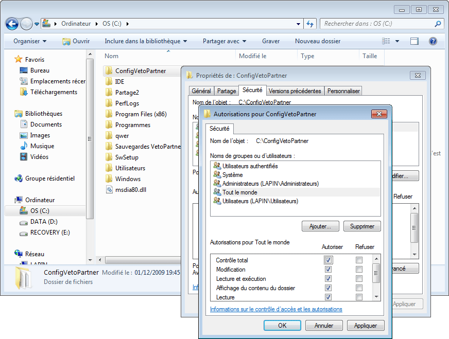Screen dimensions: 449x339
Task: Click the group icon beside Utilisateurs authentifiés
Action: coord(217,166)
